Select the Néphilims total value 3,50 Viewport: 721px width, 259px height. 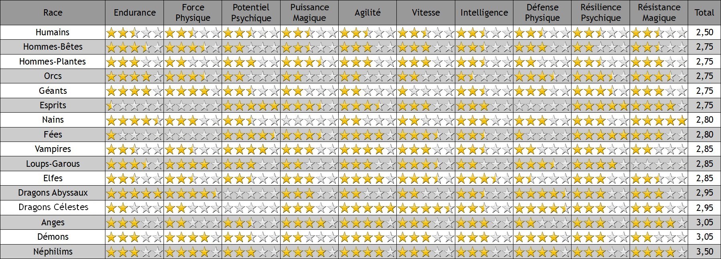click(x=705, y=251)
